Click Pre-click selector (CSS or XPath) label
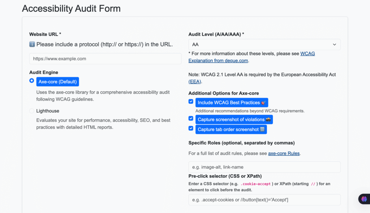This screenshot has width=370, height=213. pos(225,176)
